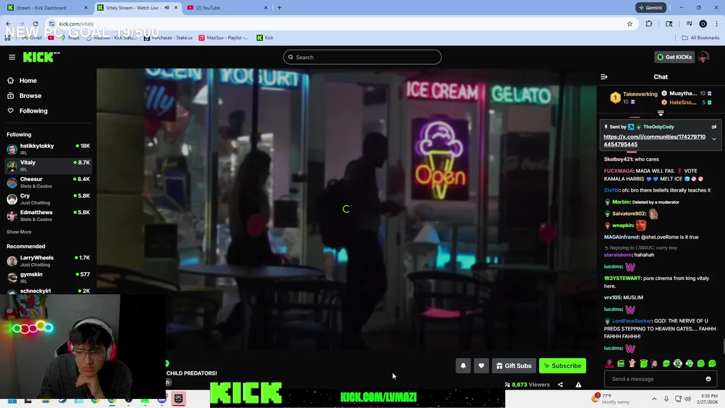Expand the gift leaderboard arrow
725x408 pixels.
660,113
